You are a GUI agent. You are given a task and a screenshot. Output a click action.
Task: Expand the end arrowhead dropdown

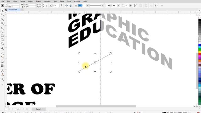coord(119,6)
